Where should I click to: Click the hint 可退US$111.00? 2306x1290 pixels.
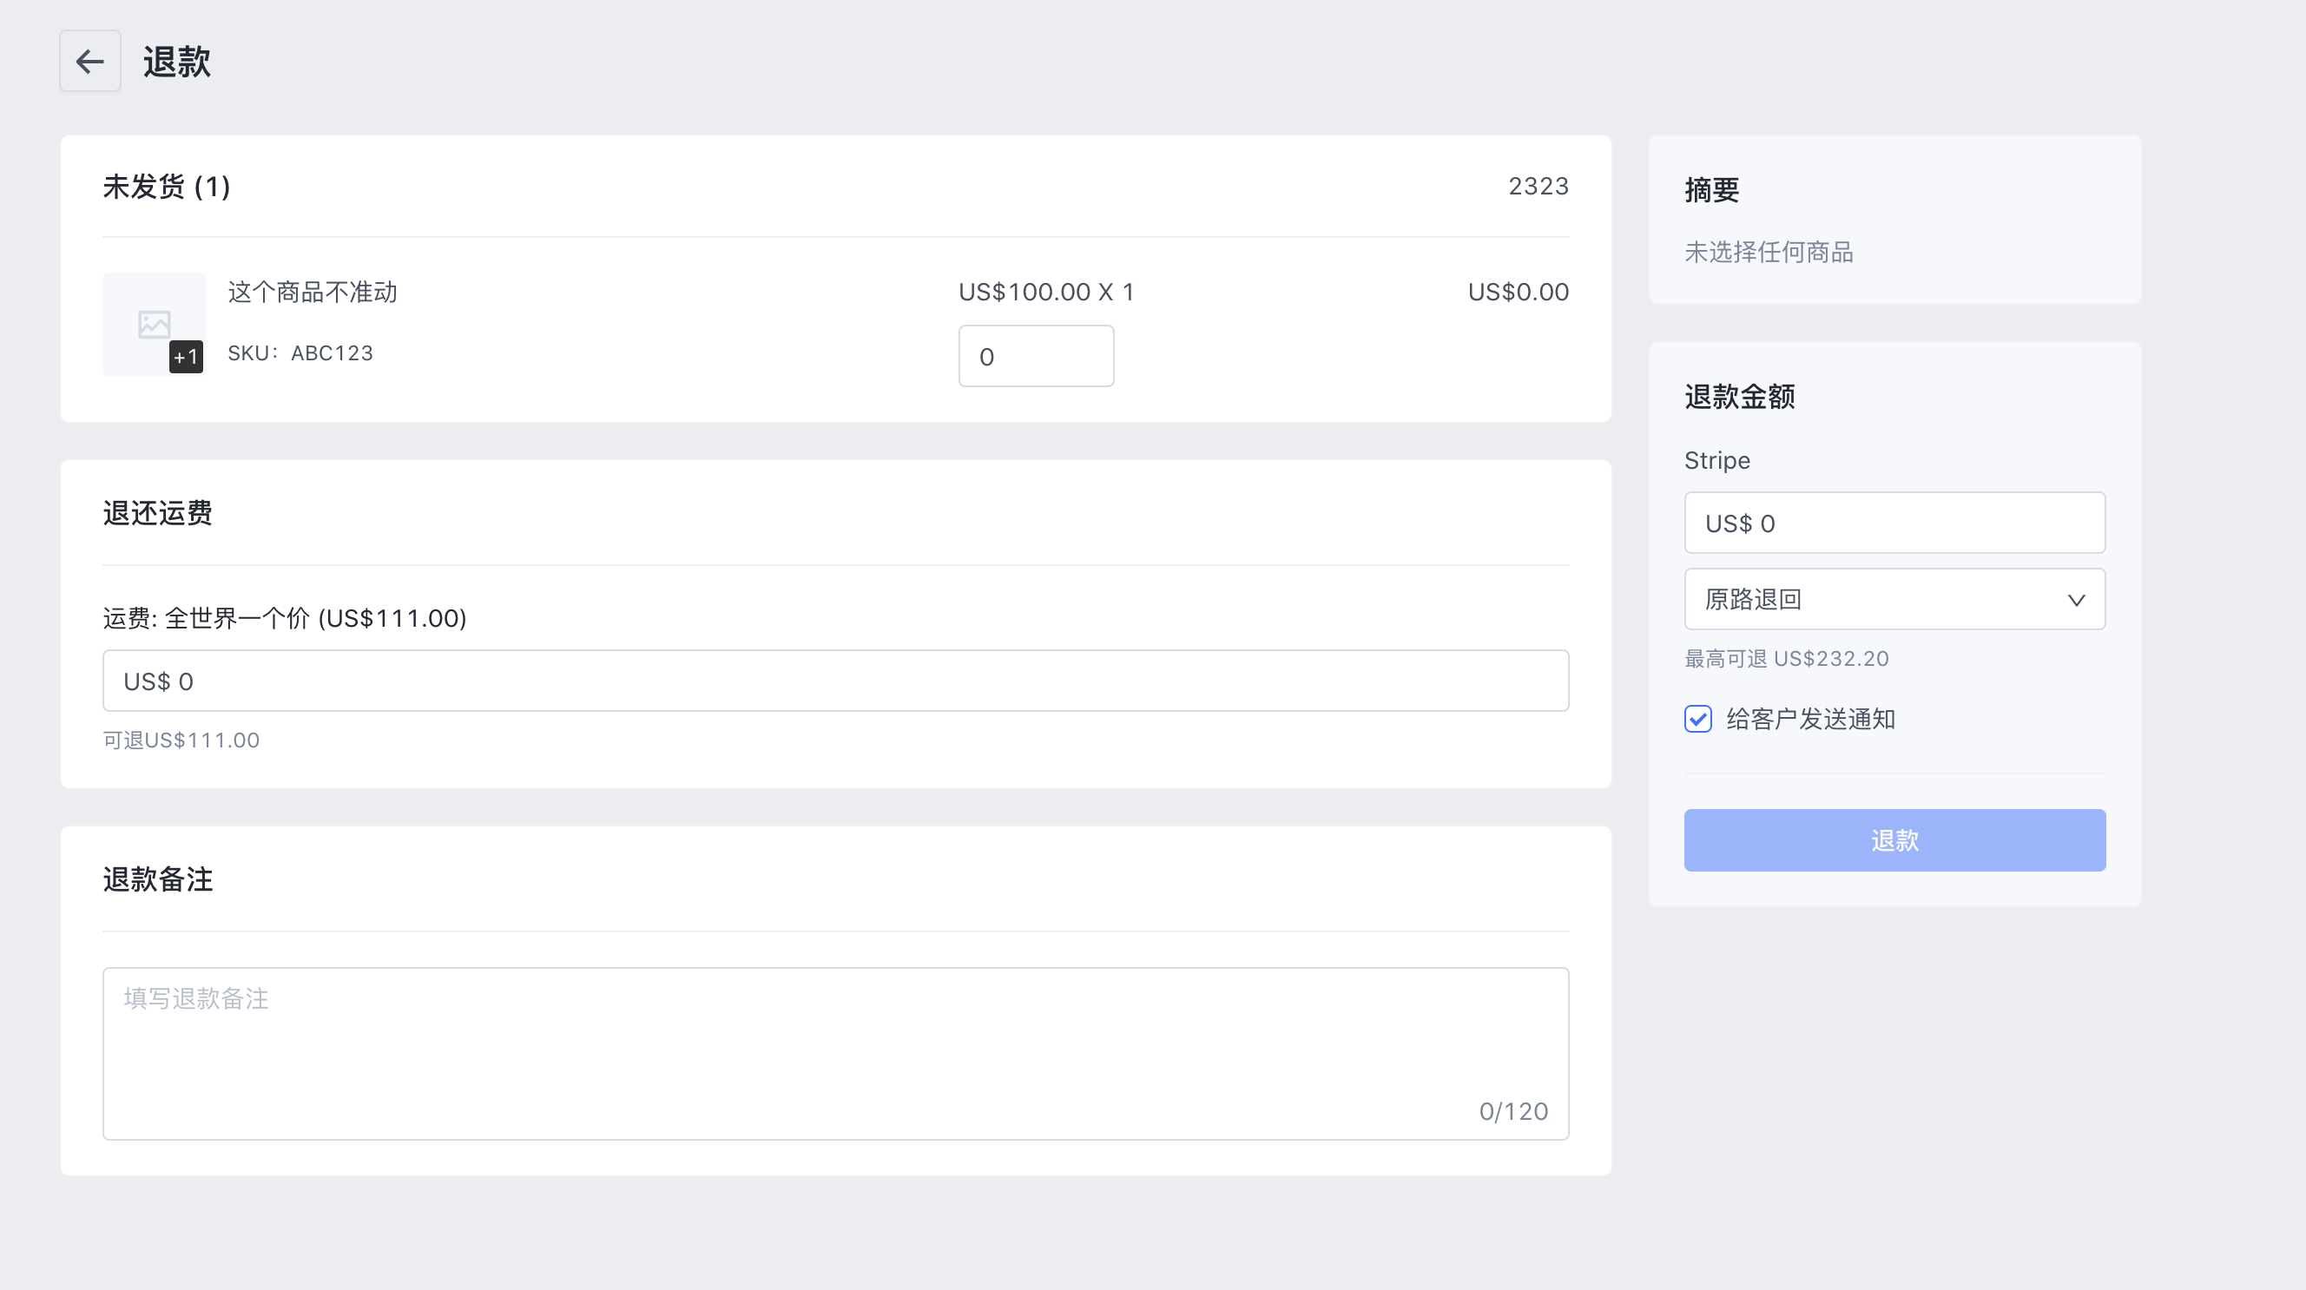pyautogui.click(x=181, y=740)
